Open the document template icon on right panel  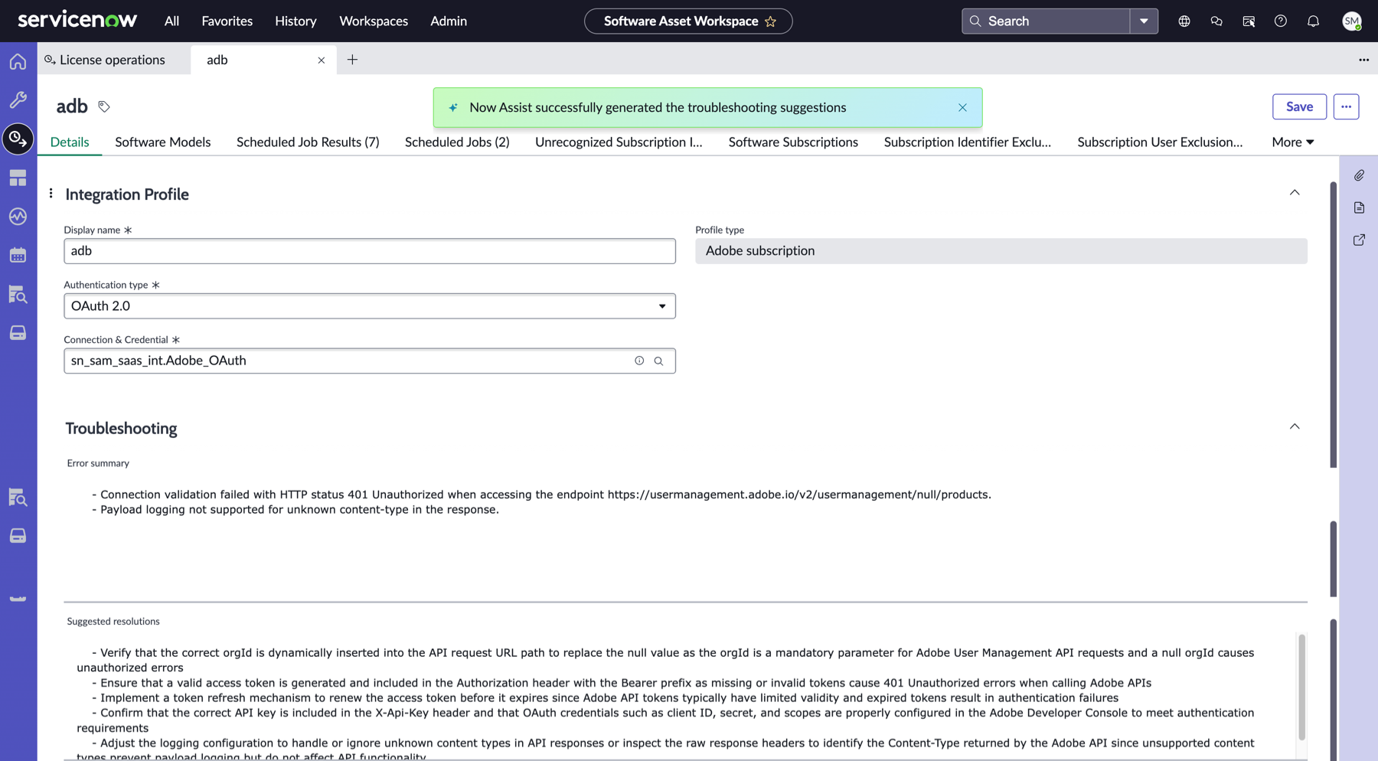[1359, 207]
